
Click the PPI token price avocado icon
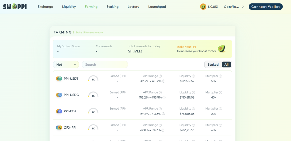[203, 6]
